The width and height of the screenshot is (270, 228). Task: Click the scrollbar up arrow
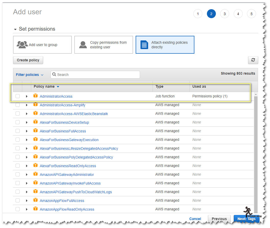pos(256,94)
